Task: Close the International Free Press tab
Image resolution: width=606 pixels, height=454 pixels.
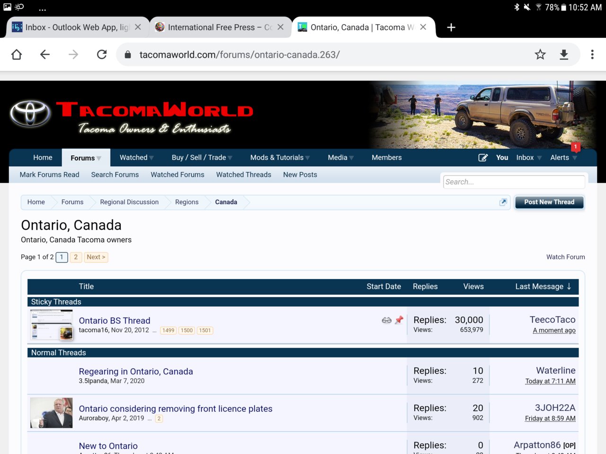Action: tap(281, 27)
